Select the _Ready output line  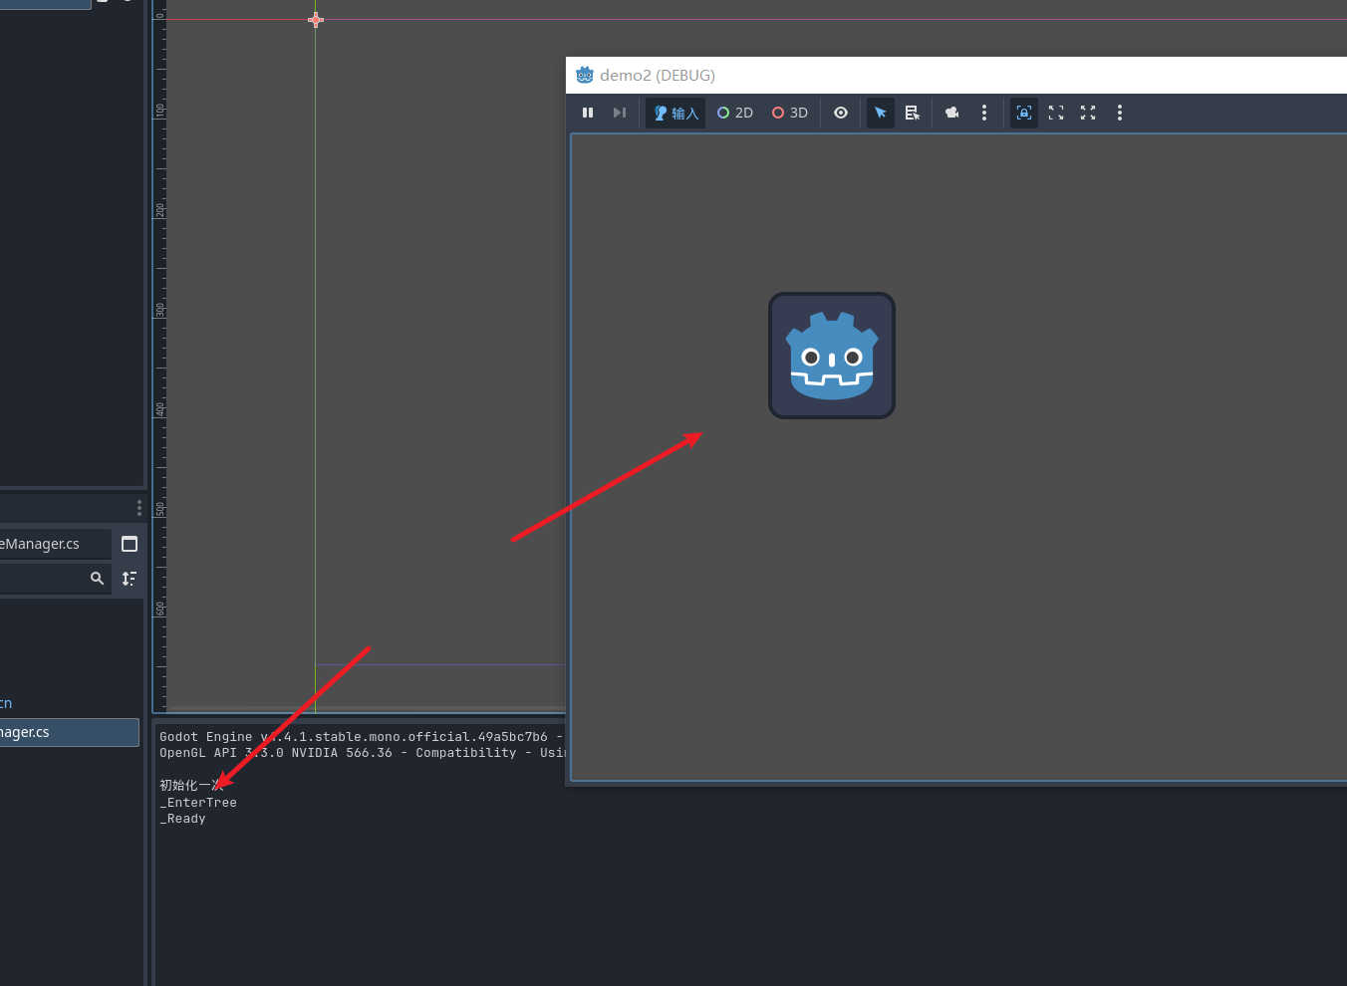(182, 819)
